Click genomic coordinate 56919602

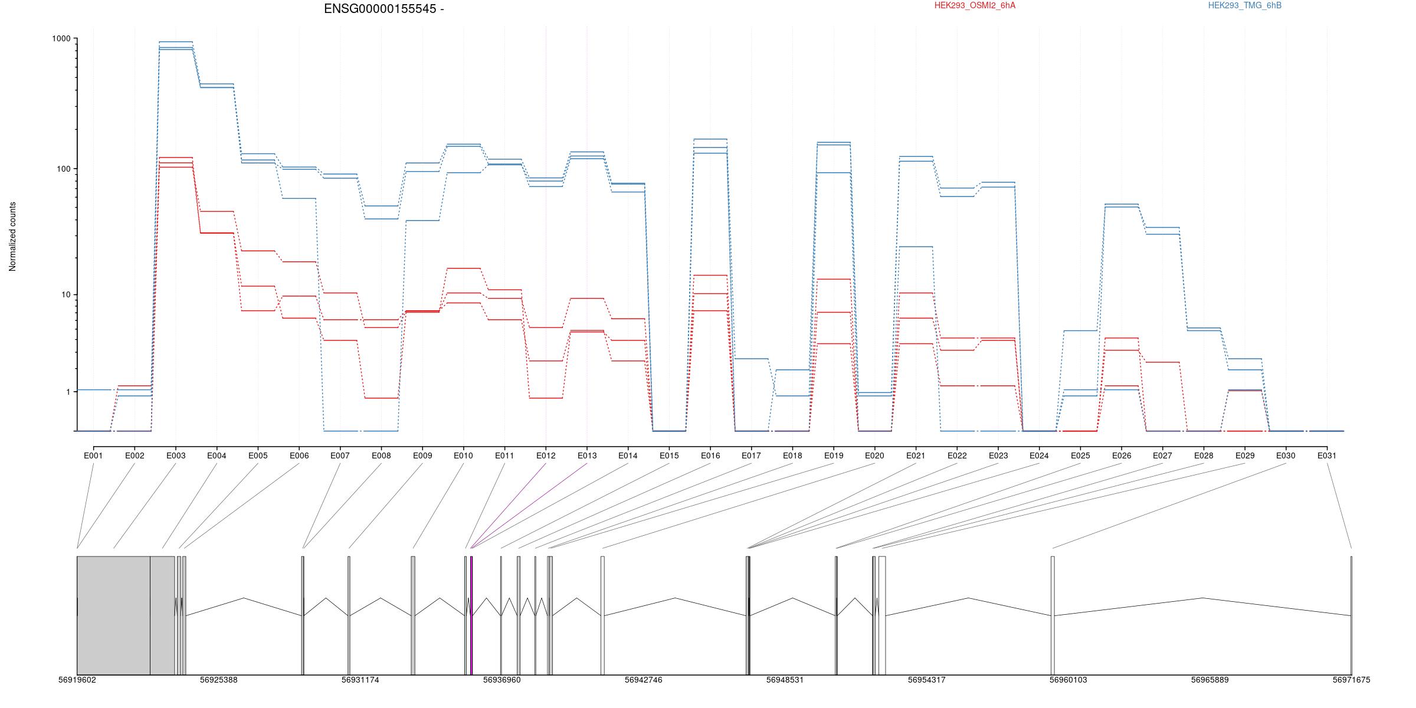click(x=77, y=680)
